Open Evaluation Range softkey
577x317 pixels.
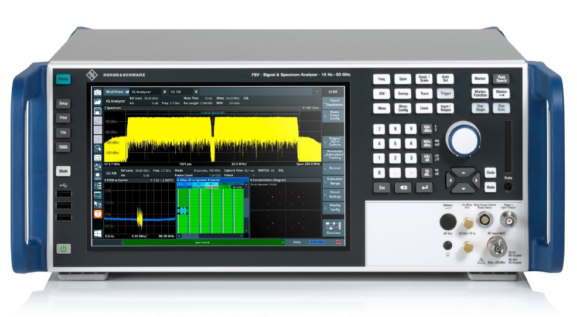333,181
